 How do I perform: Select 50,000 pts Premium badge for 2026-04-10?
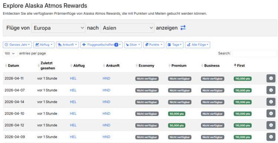[x=176, y=114]
